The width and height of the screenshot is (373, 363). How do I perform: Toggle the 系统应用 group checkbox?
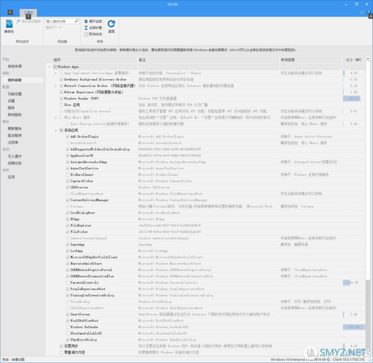(61, 130)
